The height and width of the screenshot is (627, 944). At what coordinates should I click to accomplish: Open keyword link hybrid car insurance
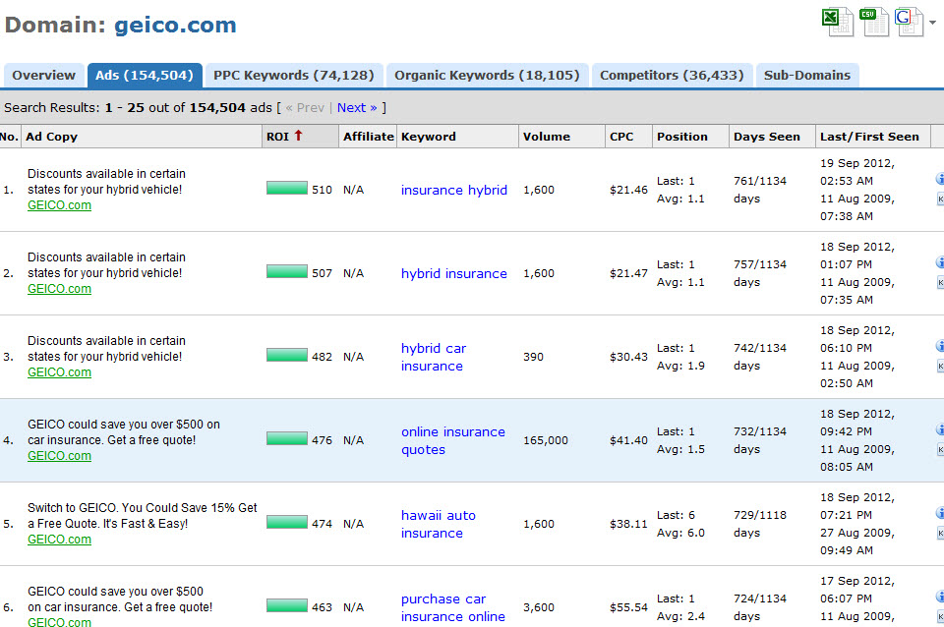coord(434,357)
